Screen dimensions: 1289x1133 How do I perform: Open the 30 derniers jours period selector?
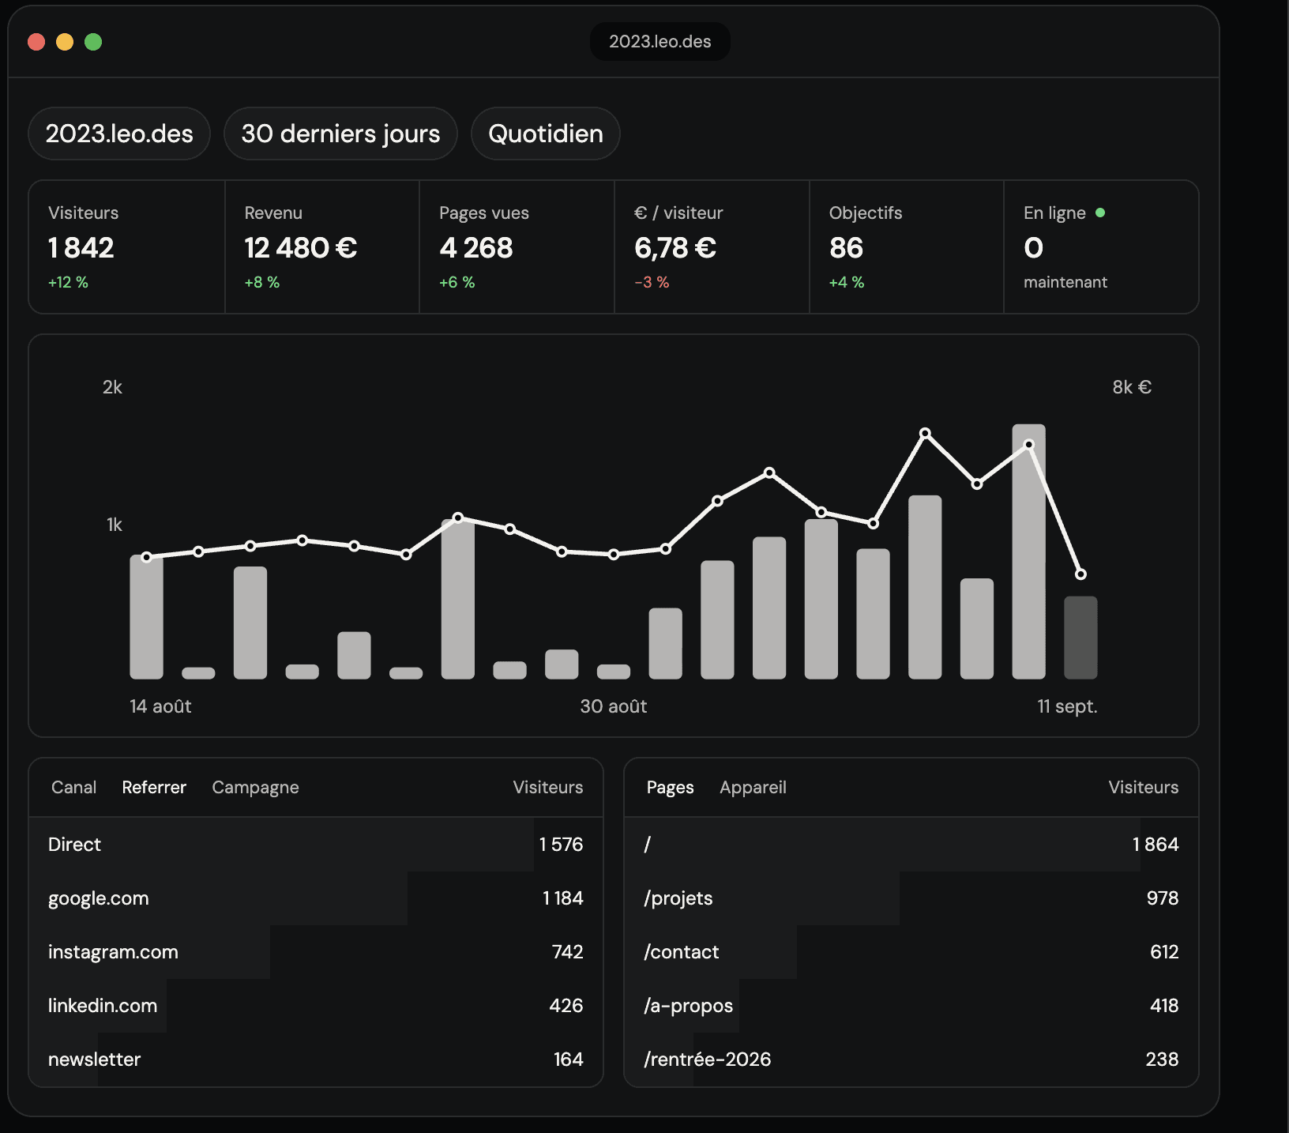340,134
